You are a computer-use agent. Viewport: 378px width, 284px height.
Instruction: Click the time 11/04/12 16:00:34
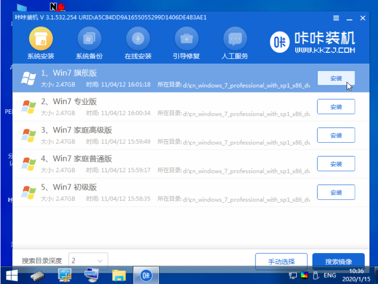[x=125, y=113]
